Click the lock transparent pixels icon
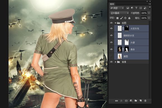The width and height of the screenshot is (162, 108). click(117, 18)
